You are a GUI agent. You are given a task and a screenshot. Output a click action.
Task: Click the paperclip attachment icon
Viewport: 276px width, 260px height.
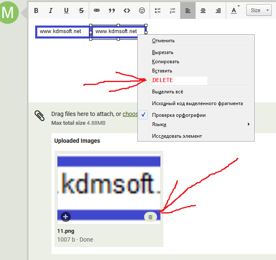[39, 116]
